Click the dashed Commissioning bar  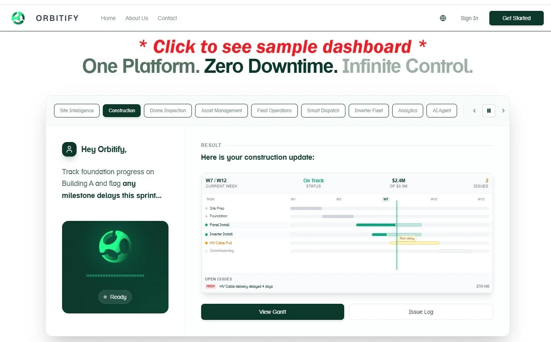455,251
